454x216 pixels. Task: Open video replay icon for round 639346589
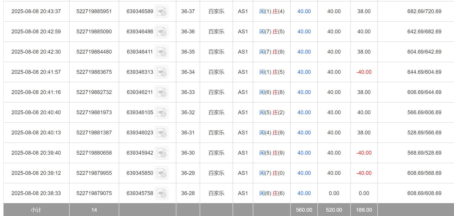(x=161, y=11)
